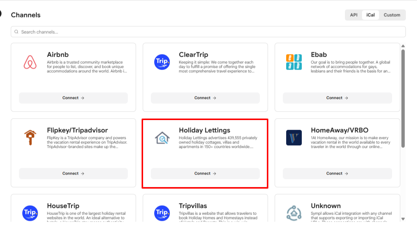Click the scrollbar up arrow
417x229 pixels.
(403, 46)
